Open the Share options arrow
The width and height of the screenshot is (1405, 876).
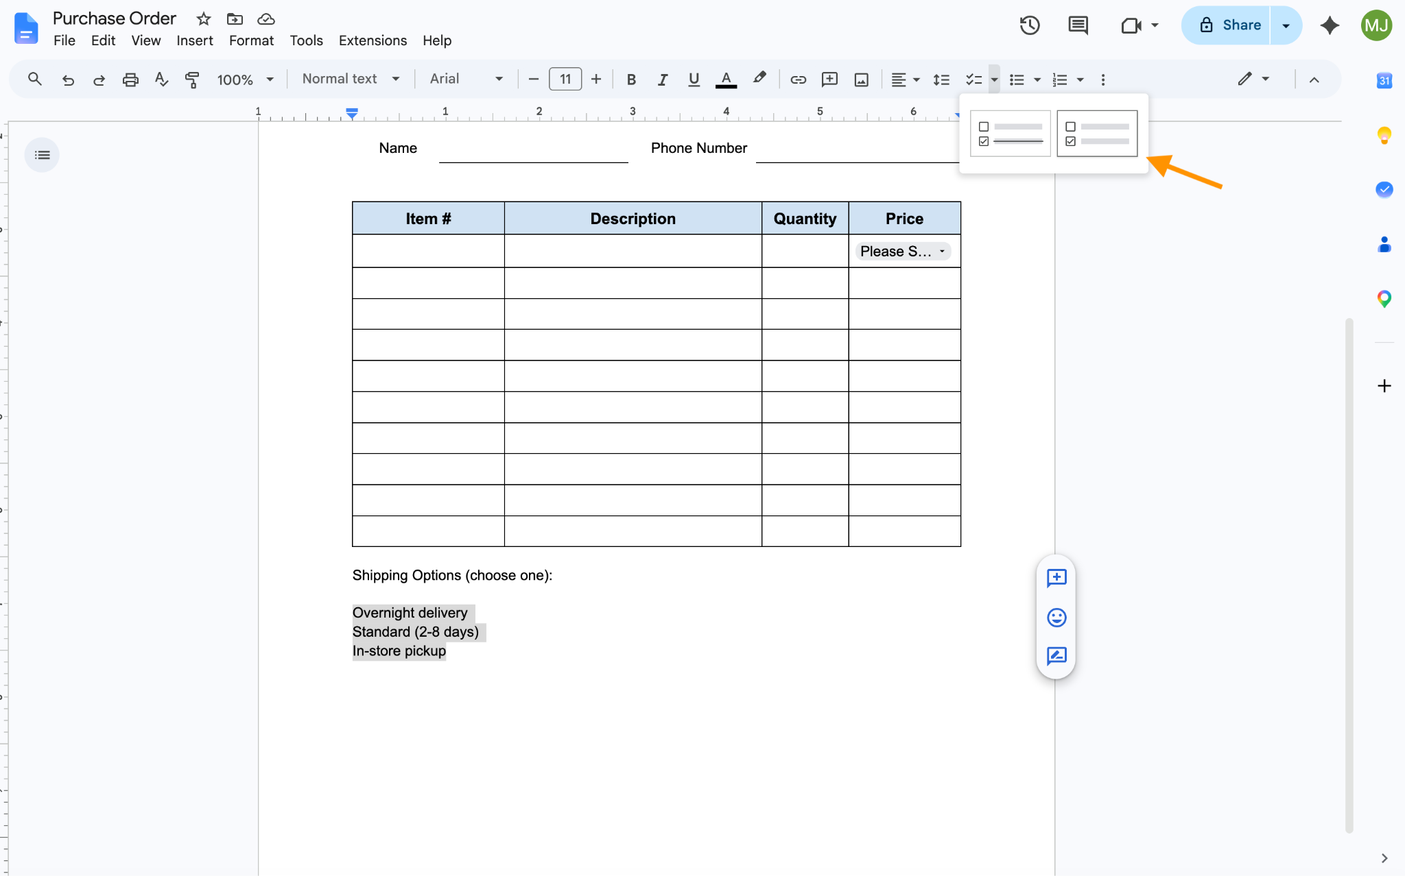click(x=1286, y=25)
